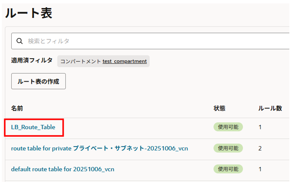Click the ルート表の作成 button
Image resolution: width=292 pixels, height=183 pixels.
coord(38,81)
